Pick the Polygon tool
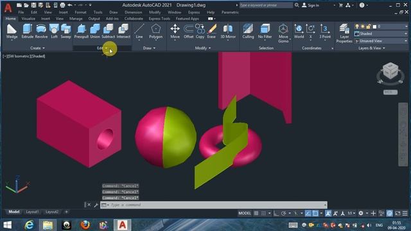This screenshot has height=231, width=411. pos(155,31)
